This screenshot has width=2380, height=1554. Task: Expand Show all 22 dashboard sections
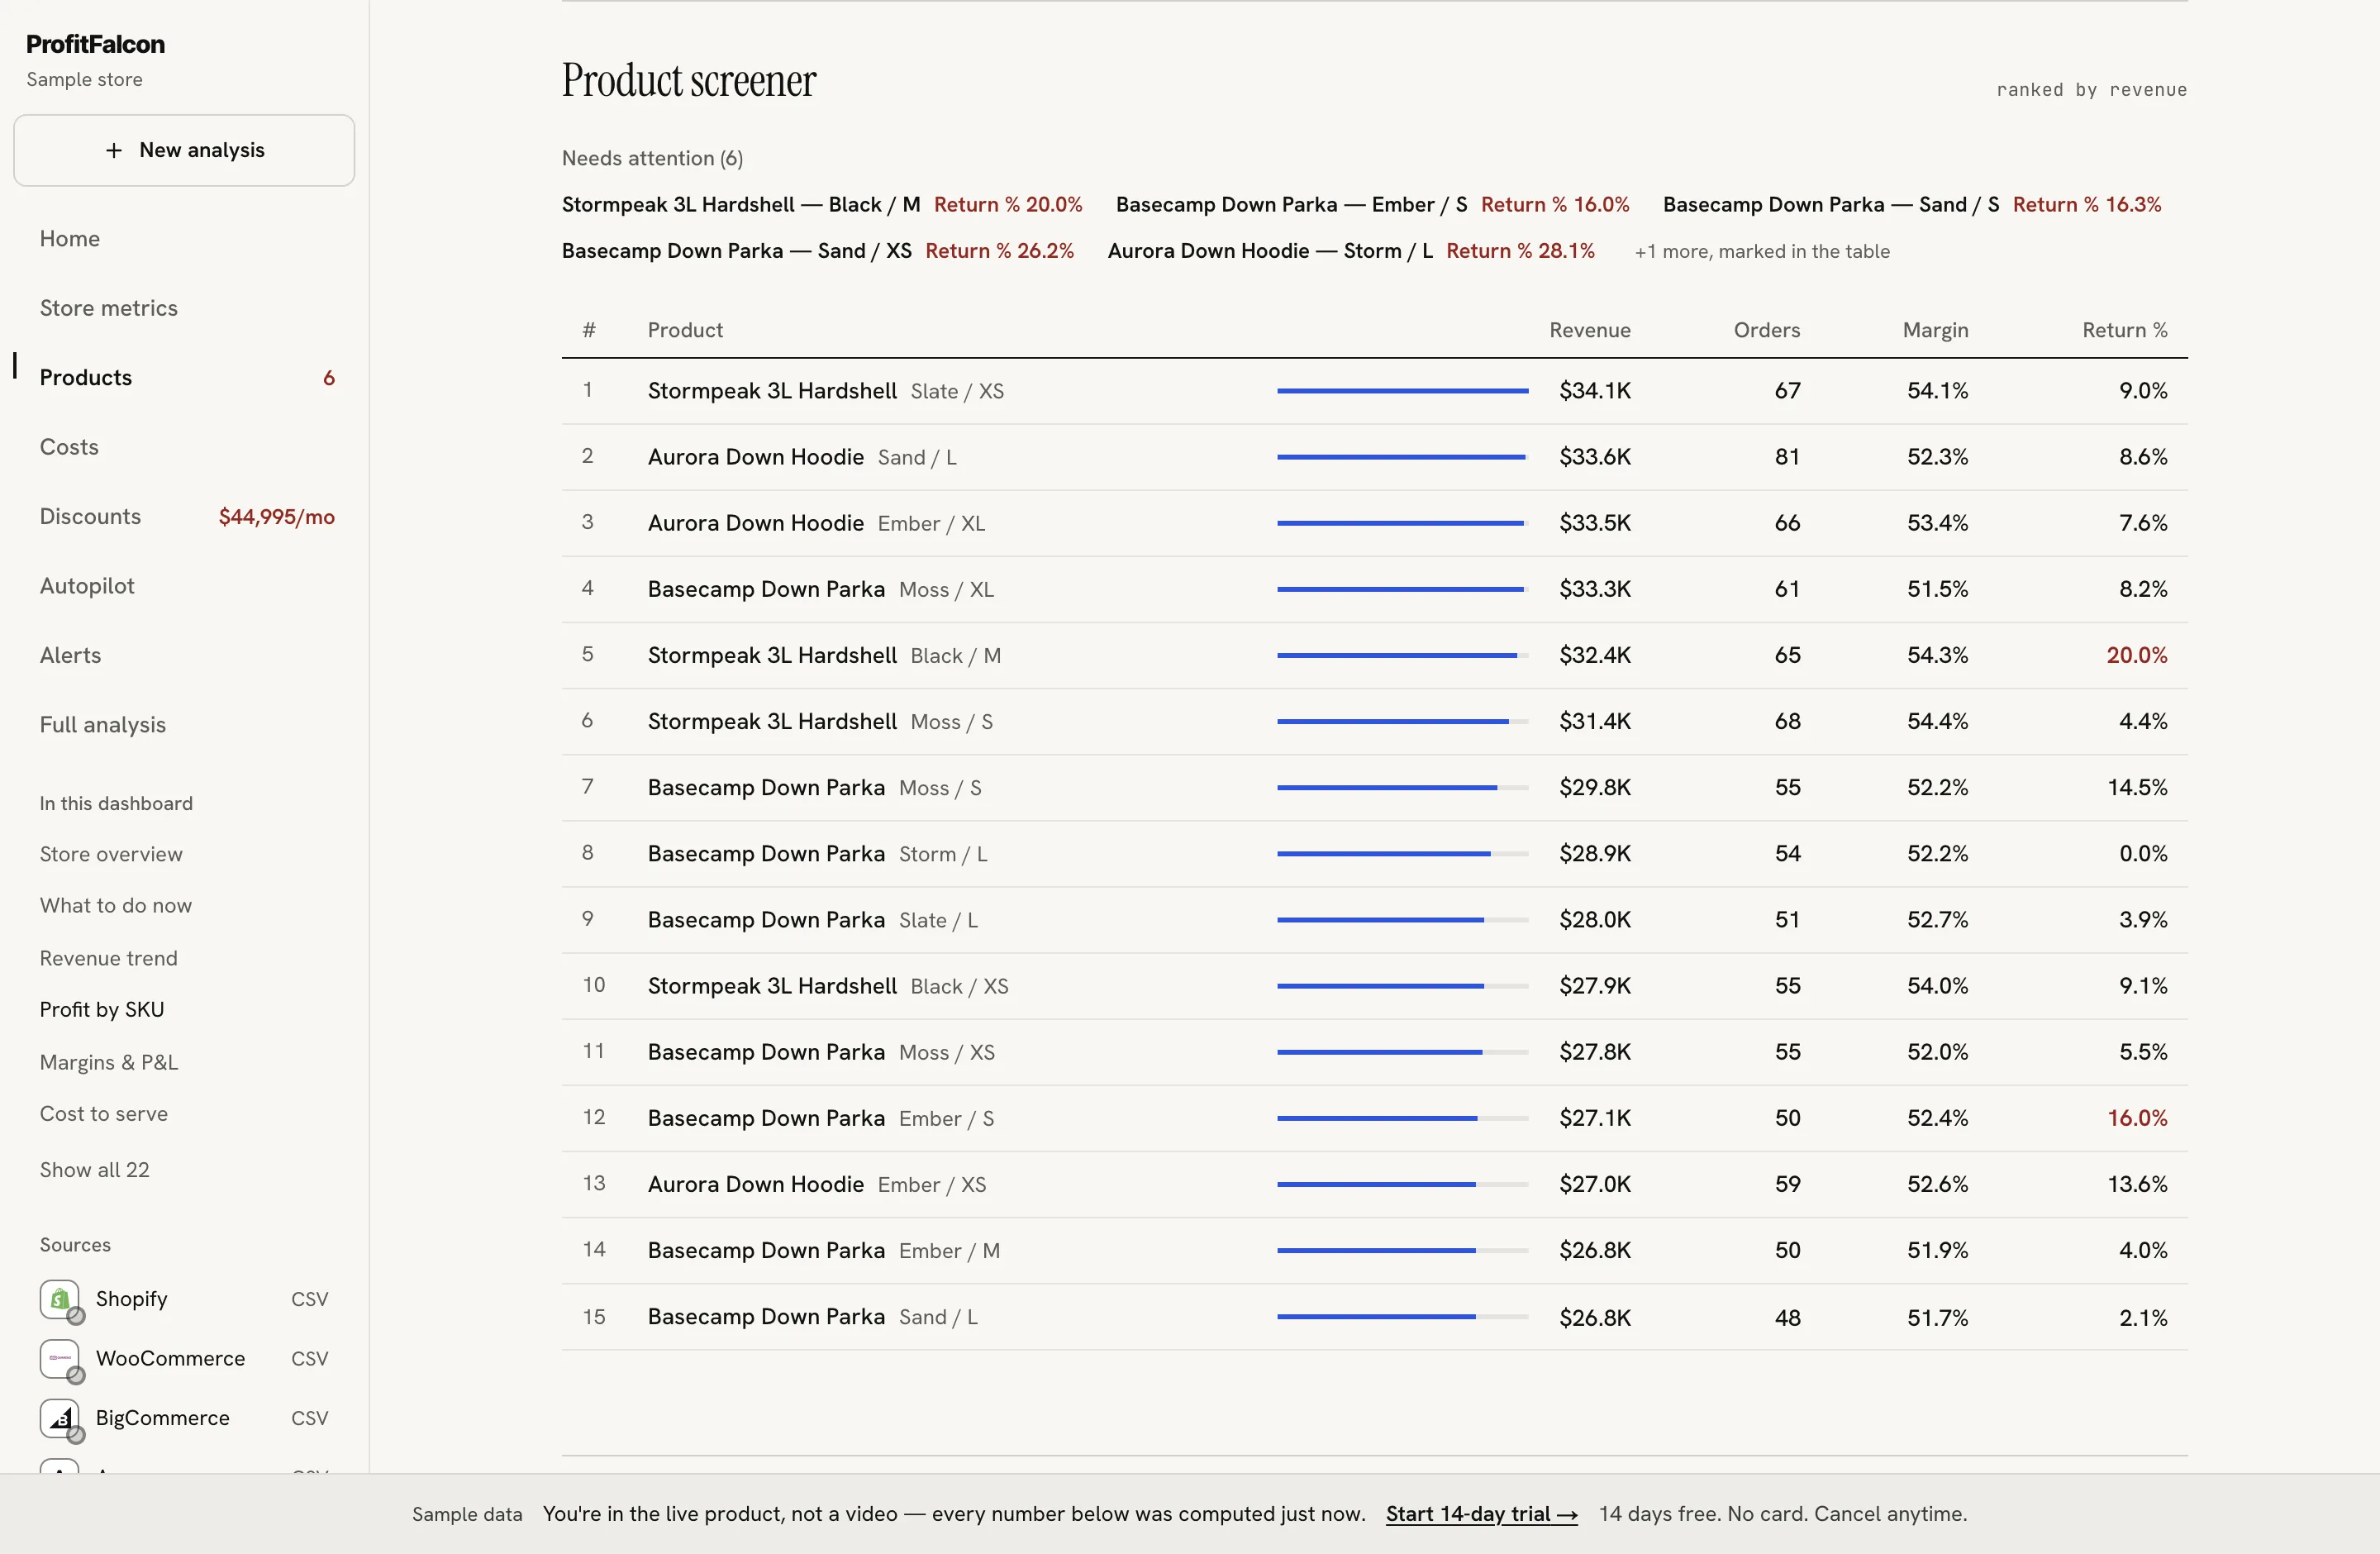[95, 1170]
